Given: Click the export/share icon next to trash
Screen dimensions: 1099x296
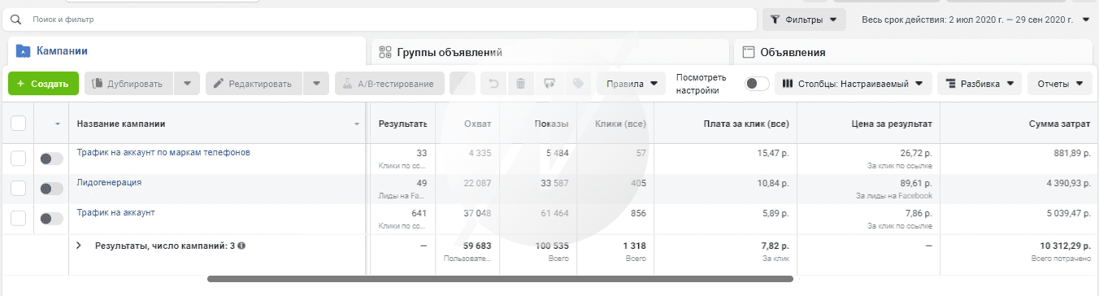Looking at the screenshot, I should pos(549,83).
